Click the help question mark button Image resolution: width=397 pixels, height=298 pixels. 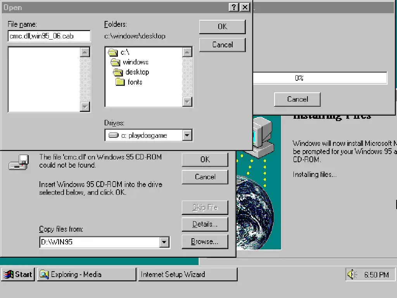click(234, 7)
